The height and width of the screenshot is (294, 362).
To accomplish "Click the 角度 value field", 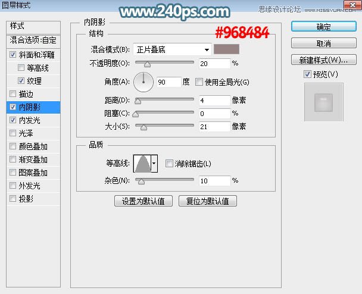I will [168, 82].
